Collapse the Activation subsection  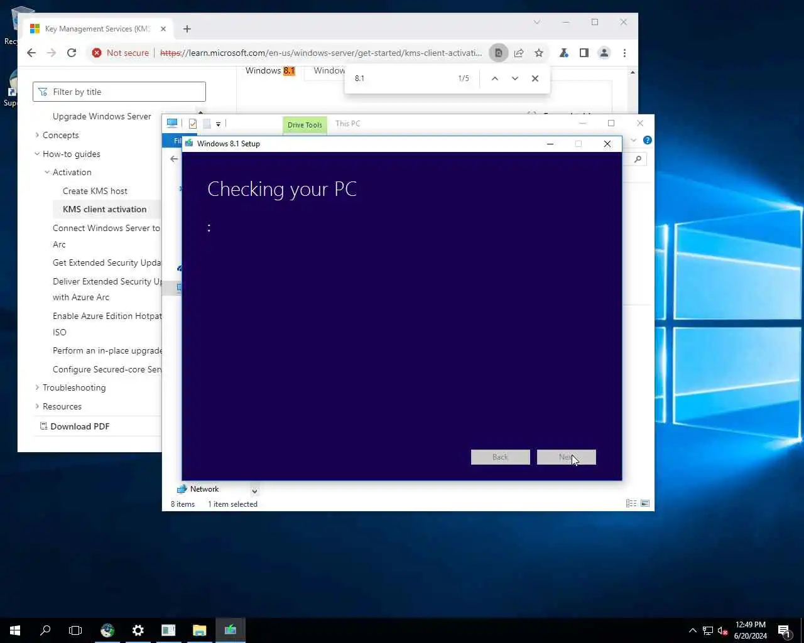[x=47, y=172]
